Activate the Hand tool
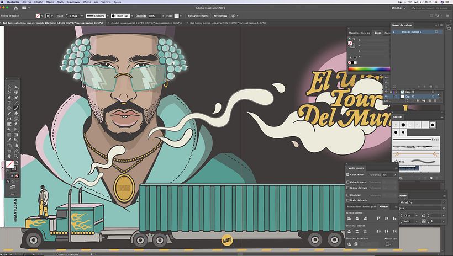Image resolution: width=453 pixels, height=256 pixels. 9,156
